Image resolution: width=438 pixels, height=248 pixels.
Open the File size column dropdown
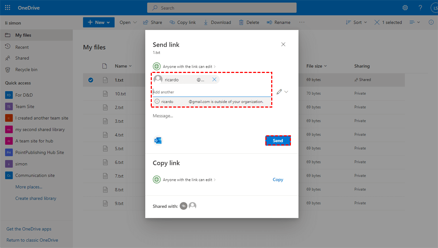pos(316,66)
